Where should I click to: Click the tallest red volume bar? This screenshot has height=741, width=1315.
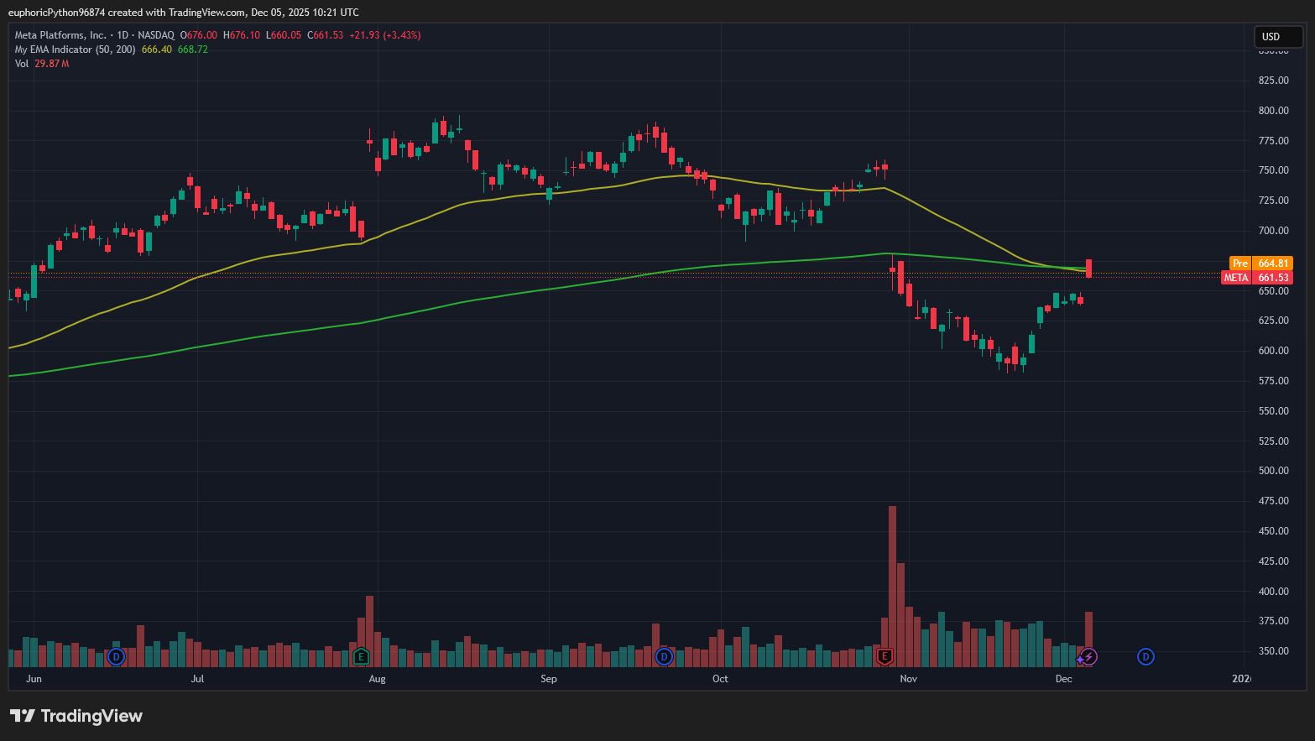[x=892, y=586]
